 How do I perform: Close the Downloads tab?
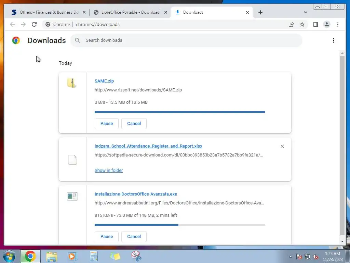[x=247, y=12]
